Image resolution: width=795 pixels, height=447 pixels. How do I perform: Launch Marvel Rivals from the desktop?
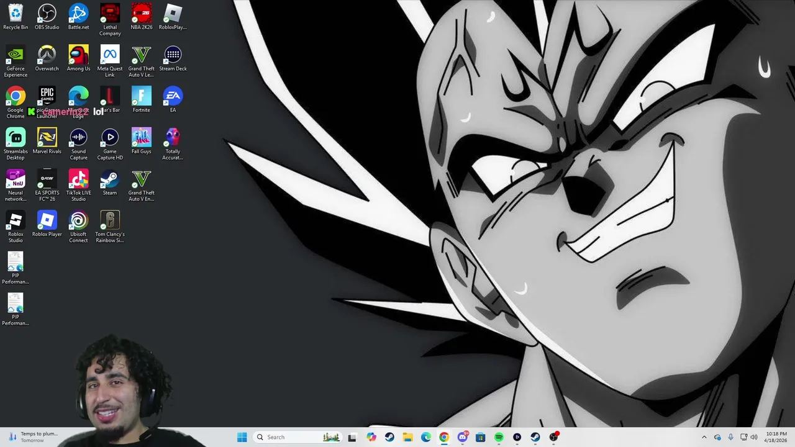[x=47, y=141]
